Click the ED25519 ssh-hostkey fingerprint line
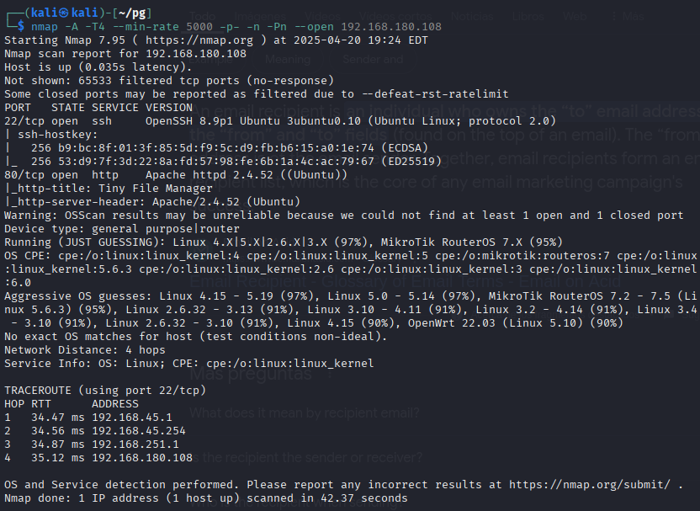The width and height of the screenshot is (700, 511). (x=223, y=162)
